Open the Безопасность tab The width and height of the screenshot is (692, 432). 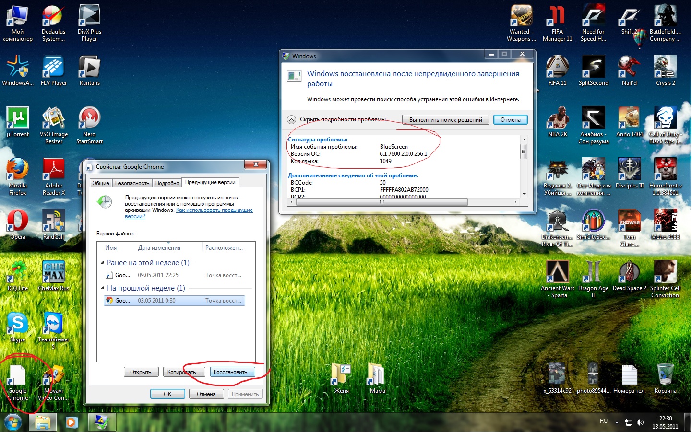pyautogui.click(x=132, y=183)
